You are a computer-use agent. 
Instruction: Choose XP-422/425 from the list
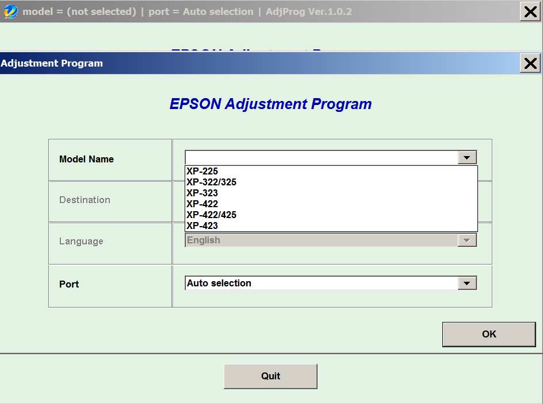click(x=331, y=215)
